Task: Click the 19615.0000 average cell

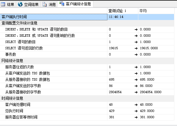Action: click(156, 48)
